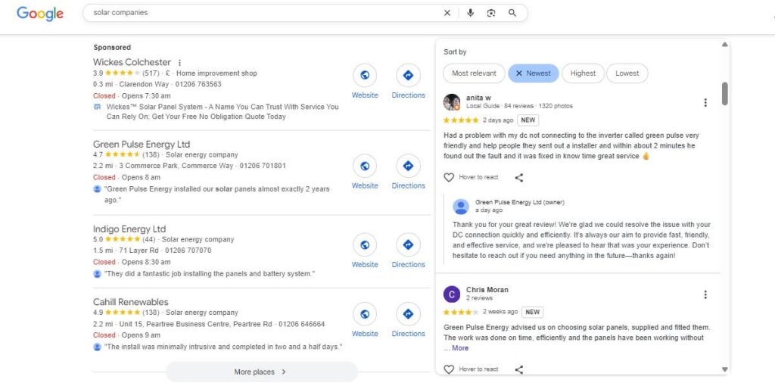Open Indigo Energy Ltd listing title
The width and height of the screenshot is (775, 386).
point(129,229)
